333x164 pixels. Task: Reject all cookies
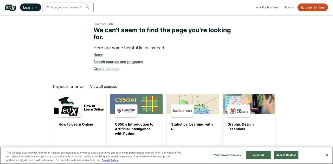(258, 155)
